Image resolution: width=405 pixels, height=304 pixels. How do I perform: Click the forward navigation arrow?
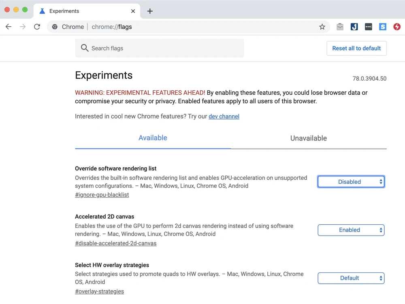tap(23, 27)
